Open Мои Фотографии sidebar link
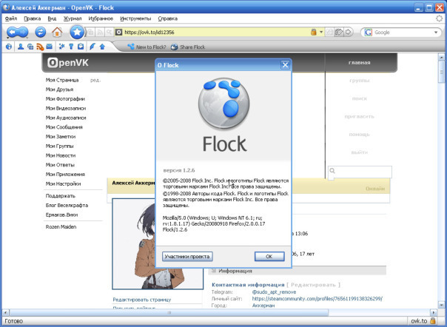Screen dimensions: 447x327 tap(65, 99)
